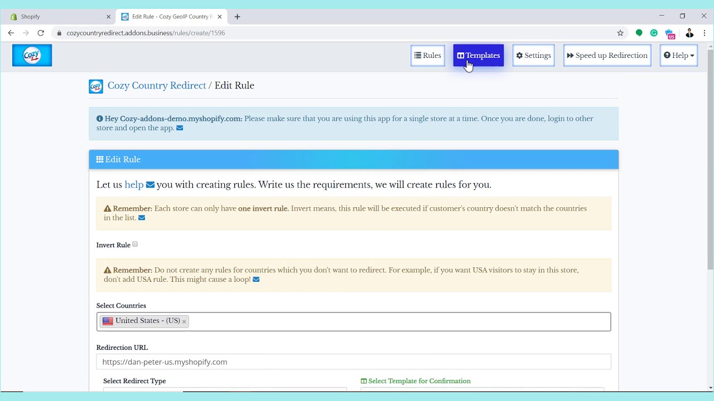Screen dimensions: 714x401
Task: Close the Edit Rule browser tab
Action: click(x=220, y=17)
